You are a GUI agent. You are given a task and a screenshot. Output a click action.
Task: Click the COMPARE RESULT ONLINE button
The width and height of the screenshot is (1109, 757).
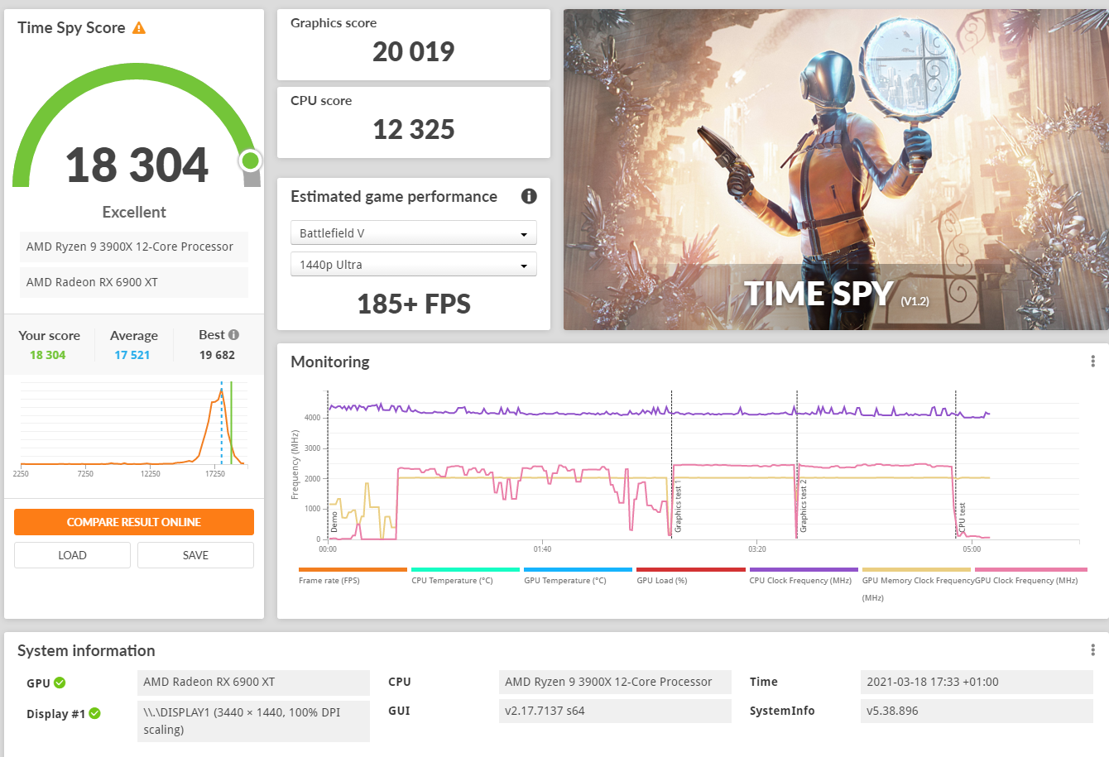(134, 522)
